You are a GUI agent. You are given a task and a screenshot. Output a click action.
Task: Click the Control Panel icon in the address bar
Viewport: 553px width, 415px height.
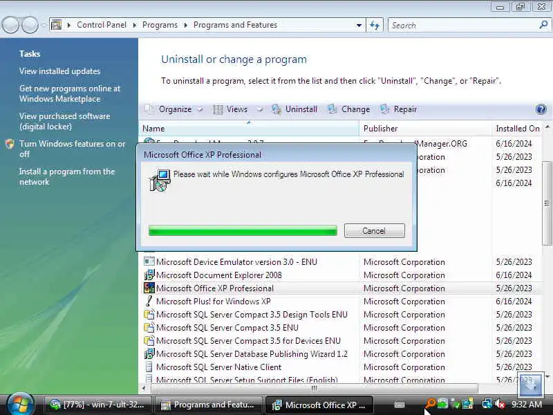point(57,25)
